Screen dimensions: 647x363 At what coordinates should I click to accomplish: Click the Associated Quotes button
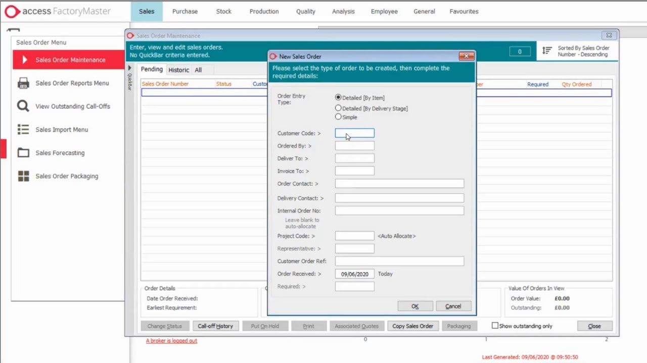[x=356, y=326]
